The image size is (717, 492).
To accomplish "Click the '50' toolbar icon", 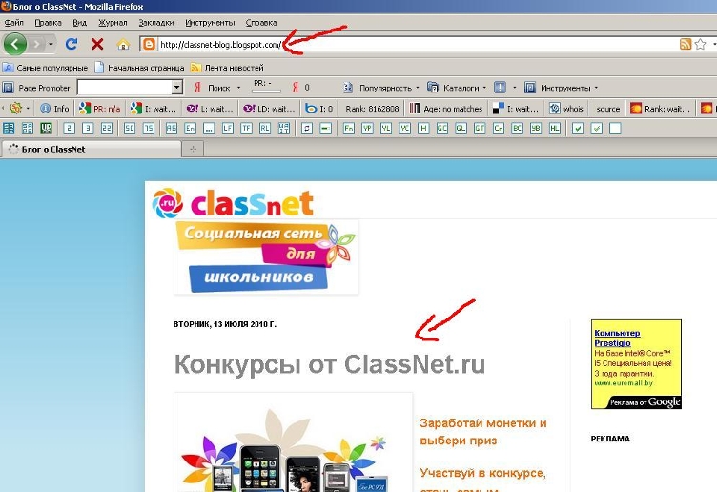I will (130, 129).
